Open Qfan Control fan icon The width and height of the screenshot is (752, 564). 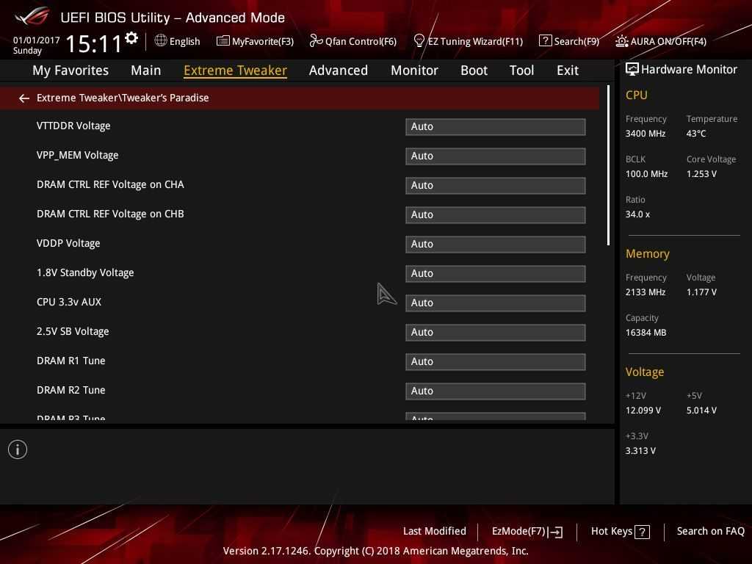point(316,41)
